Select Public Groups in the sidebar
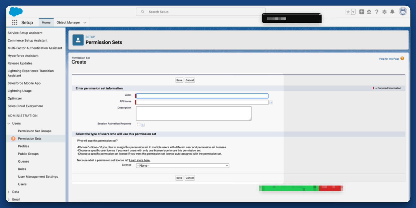Viewport: 416px width, 208px height. click(28, 154)
